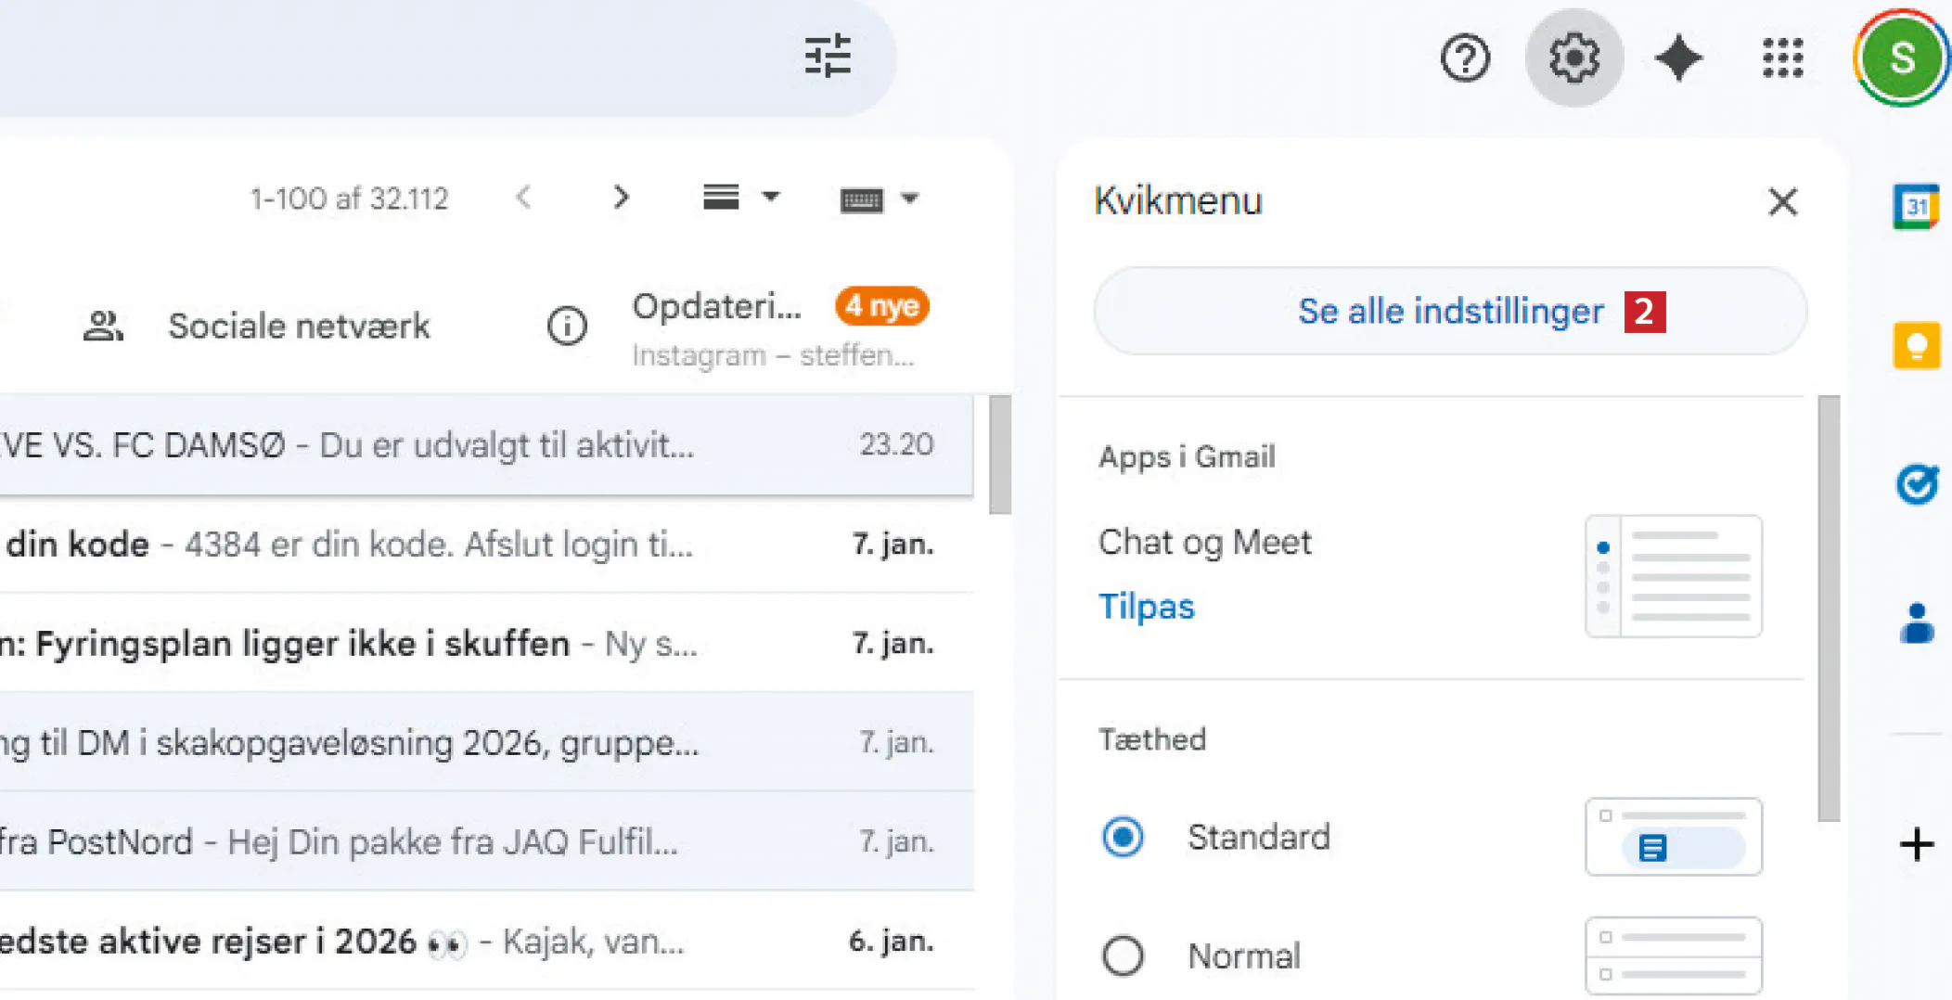Screen dimensions: 1952x1000
Task: Select the Normal density radio button
Action: pos(1123,955)
